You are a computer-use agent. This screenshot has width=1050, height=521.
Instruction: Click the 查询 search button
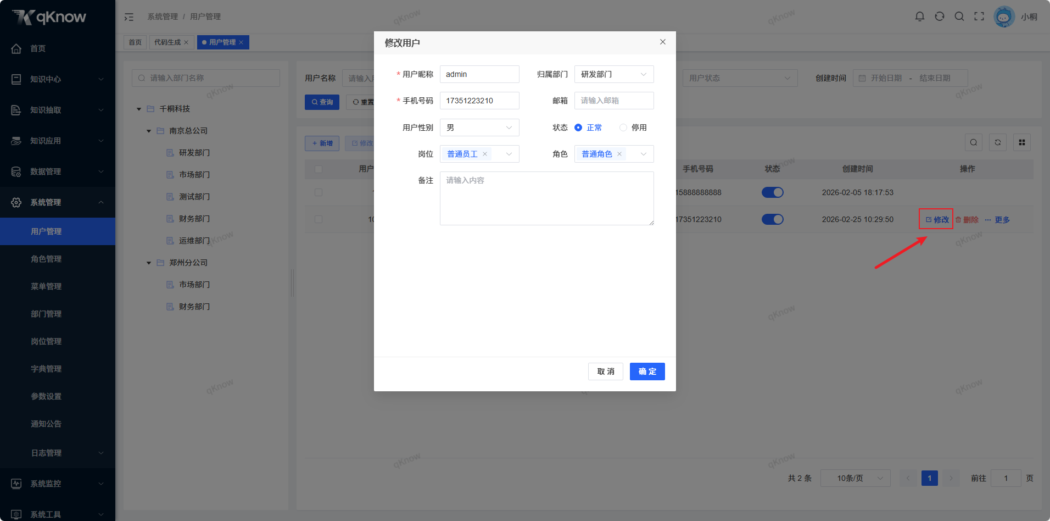tap(322, 102)
